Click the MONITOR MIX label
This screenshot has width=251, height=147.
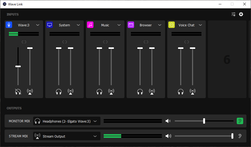coord(19,121)
